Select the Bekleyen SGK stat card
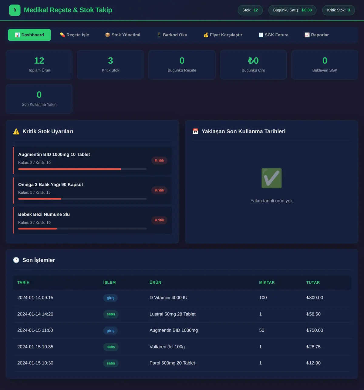The image size is (364, 390). point(325,65)
